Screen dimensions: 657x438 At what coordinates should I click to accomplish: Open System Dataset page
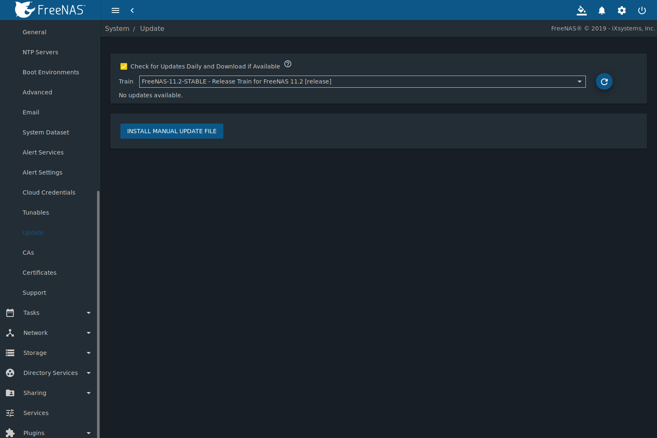point(46,132)
